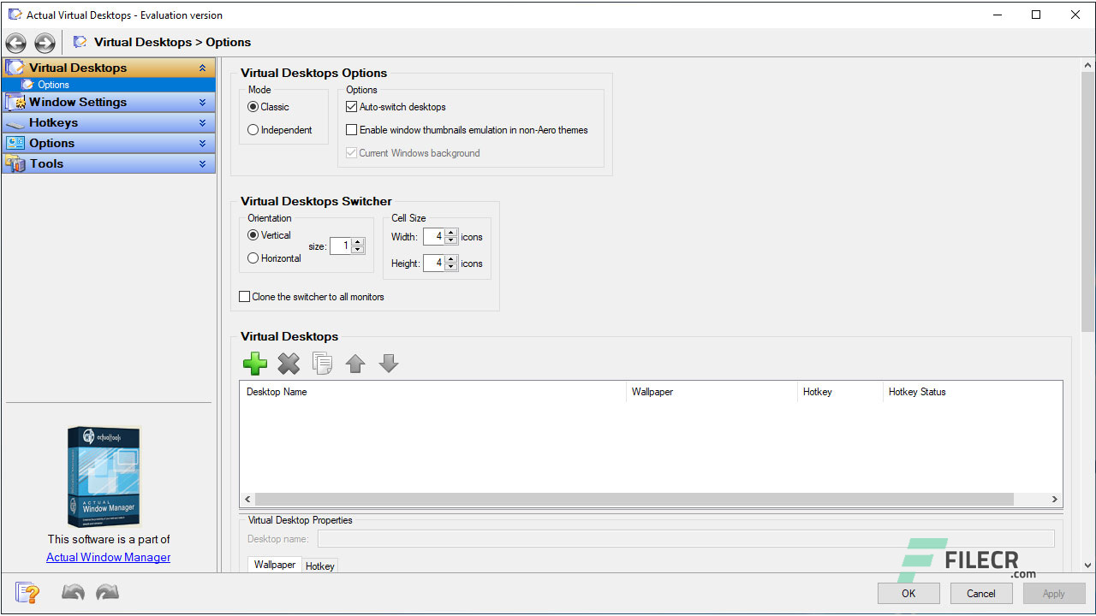
Task: Open help via the question mark icon
Action: [x=27, y=592]
